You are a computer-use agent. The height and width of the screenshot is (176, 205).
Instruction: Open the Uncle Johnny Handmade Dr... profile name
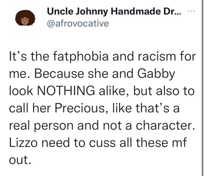114,11
